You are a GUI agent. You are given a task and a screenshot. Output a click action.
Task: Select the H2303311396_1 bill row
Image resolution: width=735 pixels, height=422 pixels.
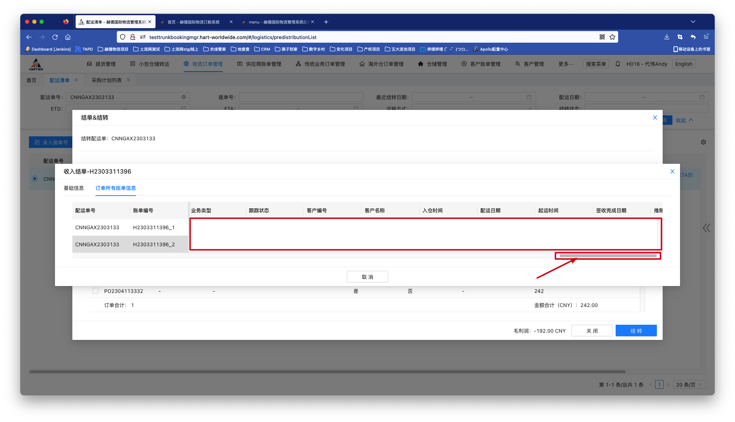point(154,227)
